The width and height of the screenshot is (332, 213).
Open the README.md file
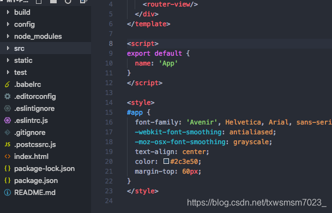click(x=35, y=193)
